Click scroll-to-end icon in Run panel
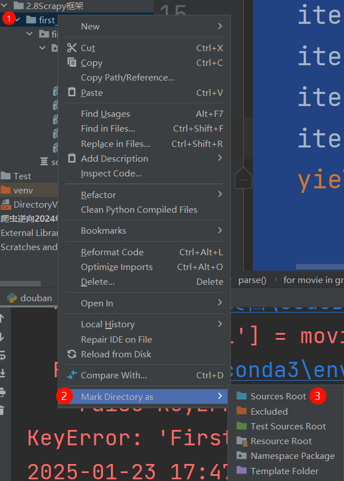The image size is (344, 481). click(x=2, y=374)
